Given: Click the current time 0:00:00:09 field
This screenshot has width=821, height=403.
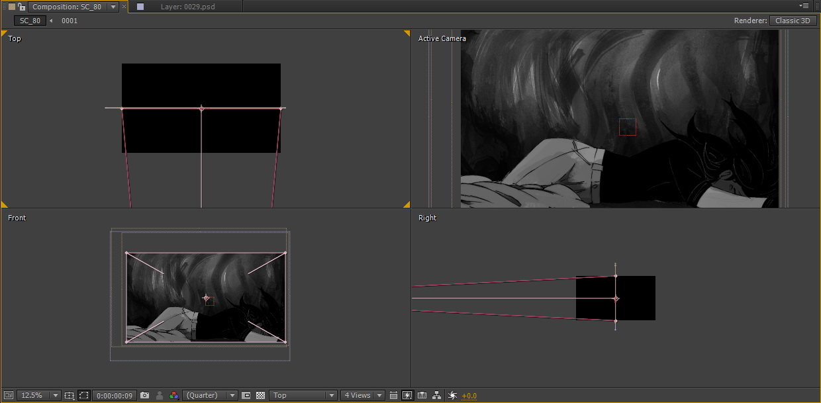Looking at the screenshot, I should click(x=114, y=395).
